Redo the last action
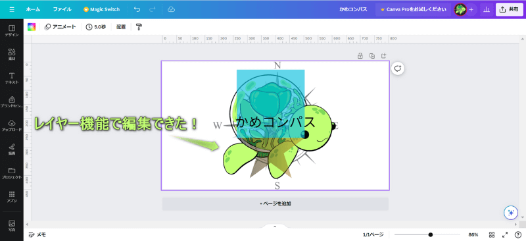Screen dimensions: 526x241 [153, 9]
